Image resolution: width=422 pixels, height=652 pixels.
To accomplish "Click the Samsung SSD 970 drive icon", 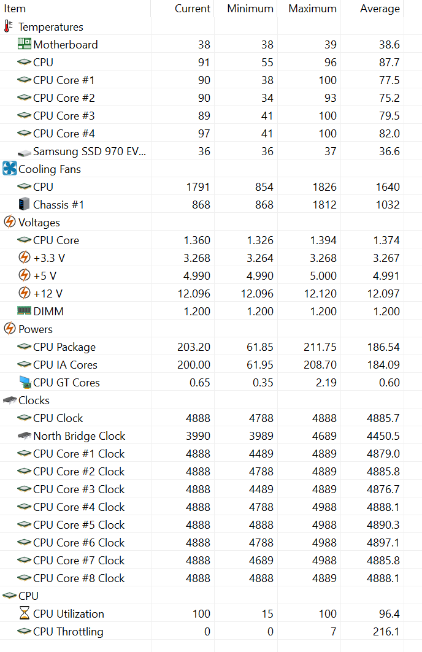I will click(x=24, y=153).
